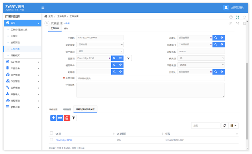The image size is (252, 154).
Task: Delete selected CI with red trash button
Action: click(x=67, y=118)
